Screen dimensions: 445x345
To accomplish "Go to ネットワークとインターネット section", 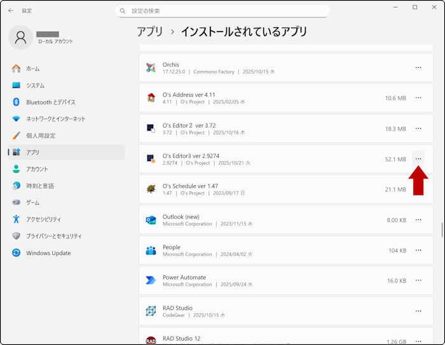I will pos(55,119).
